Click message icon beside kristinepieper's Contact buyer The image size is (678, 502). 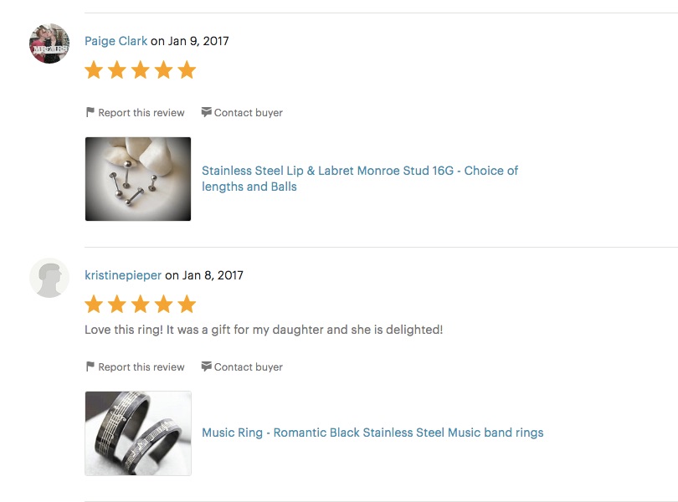[206, 366]
